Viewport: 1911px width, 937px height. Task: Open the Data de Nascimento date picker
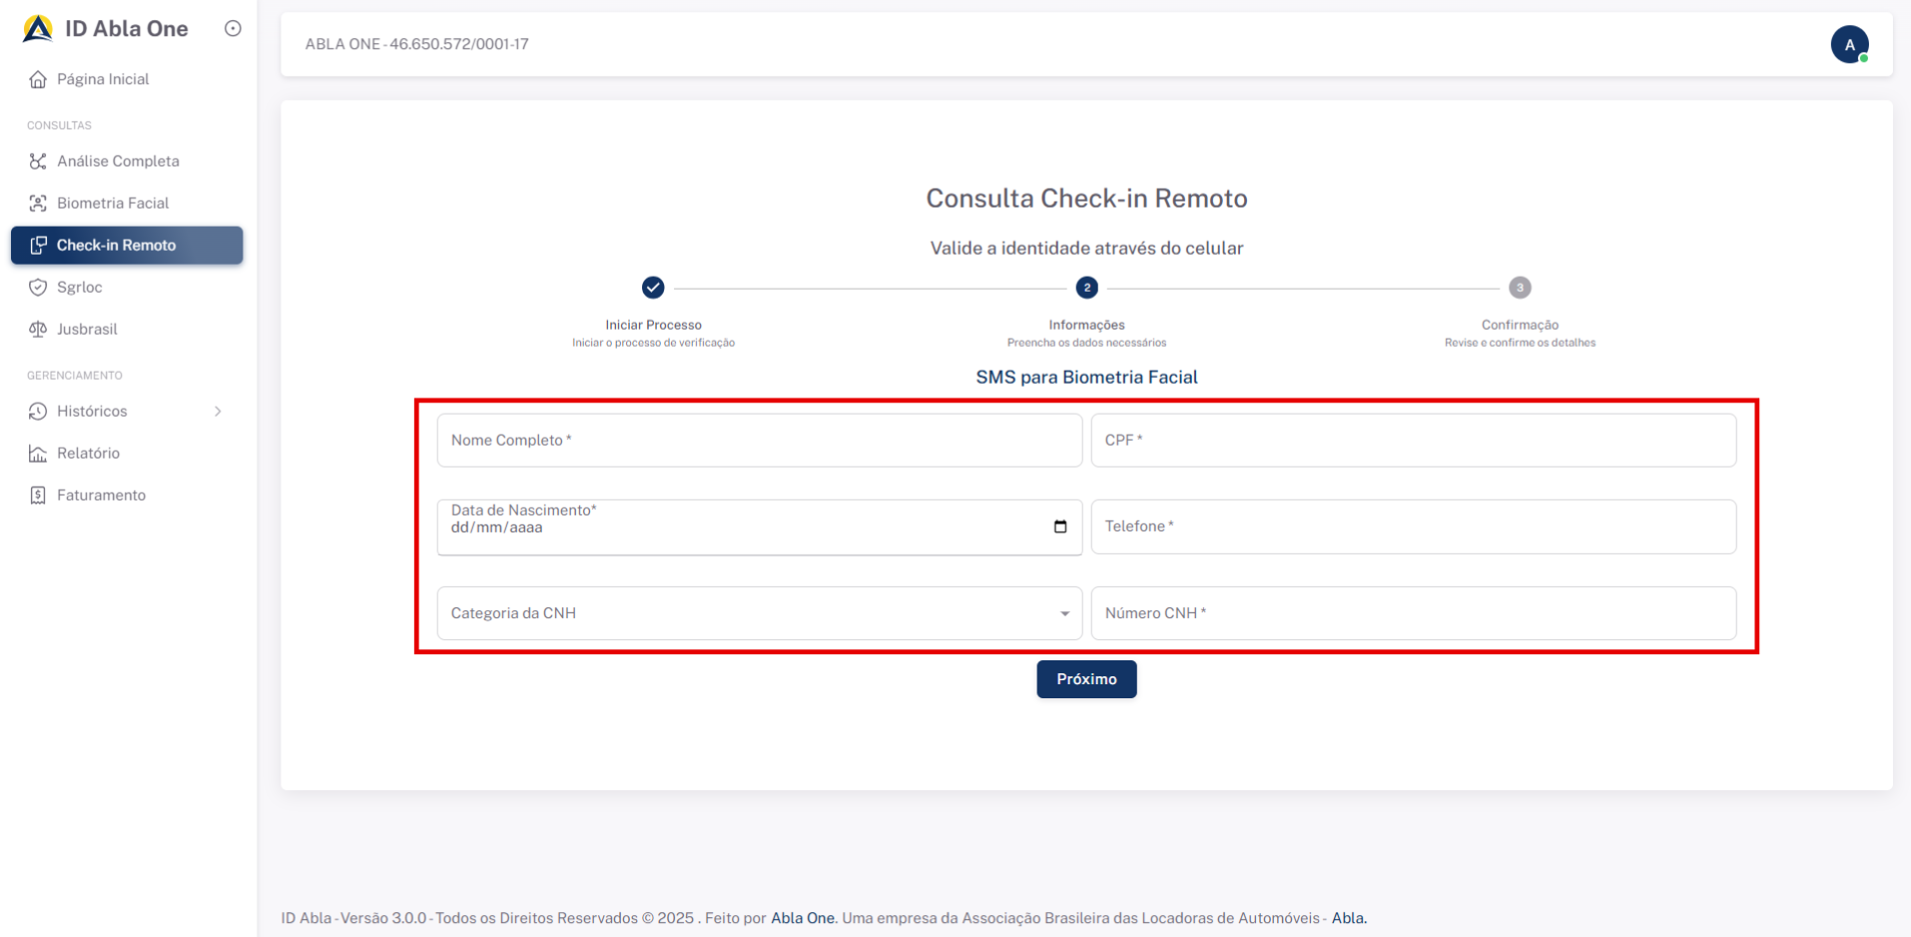(x=1060, y=527)
